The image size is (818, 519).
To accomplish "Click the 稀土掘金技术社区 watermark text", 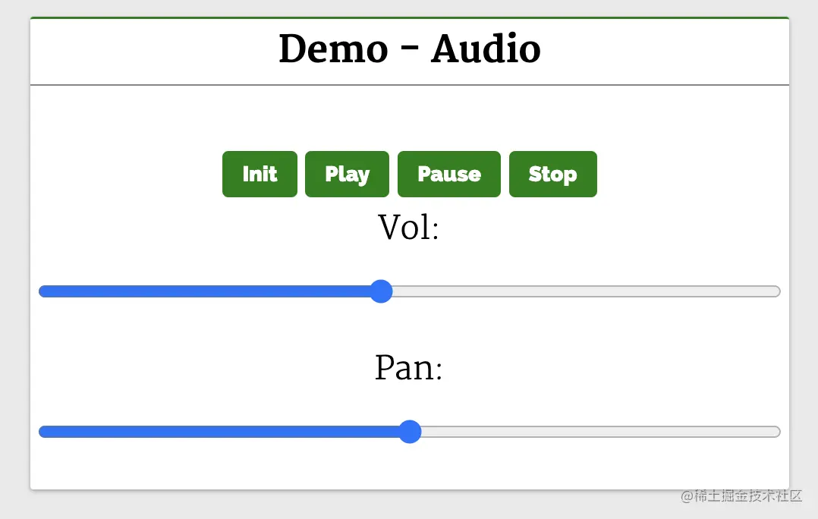I will point(741,496).
